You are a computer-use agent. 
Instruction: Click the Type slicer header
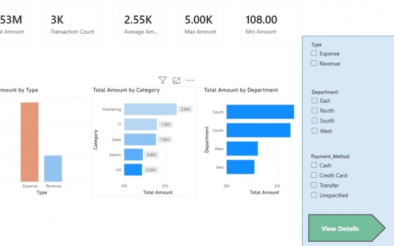pos(316,45)
